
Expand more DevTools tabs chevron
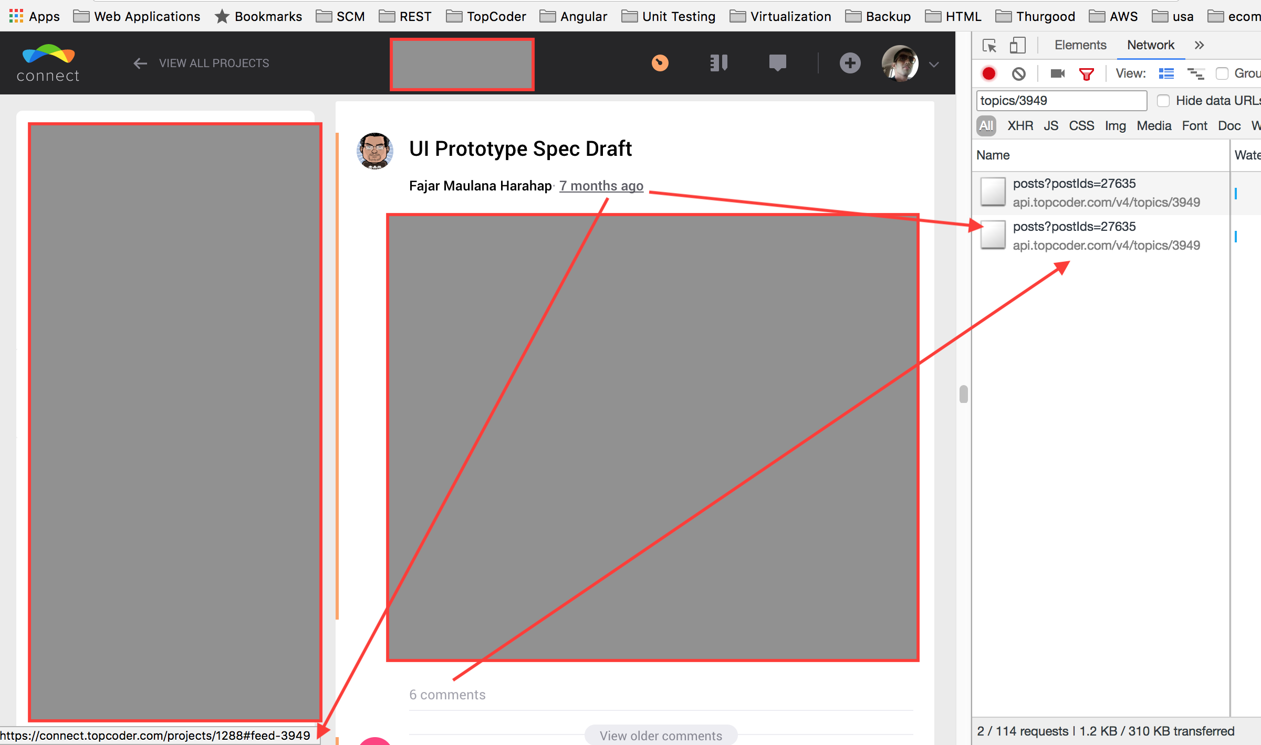[1199, 45]
